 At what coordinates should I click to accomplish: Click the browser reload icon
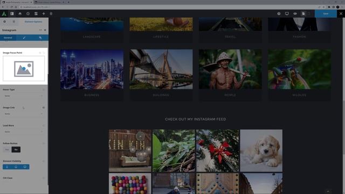pos(12,7)
